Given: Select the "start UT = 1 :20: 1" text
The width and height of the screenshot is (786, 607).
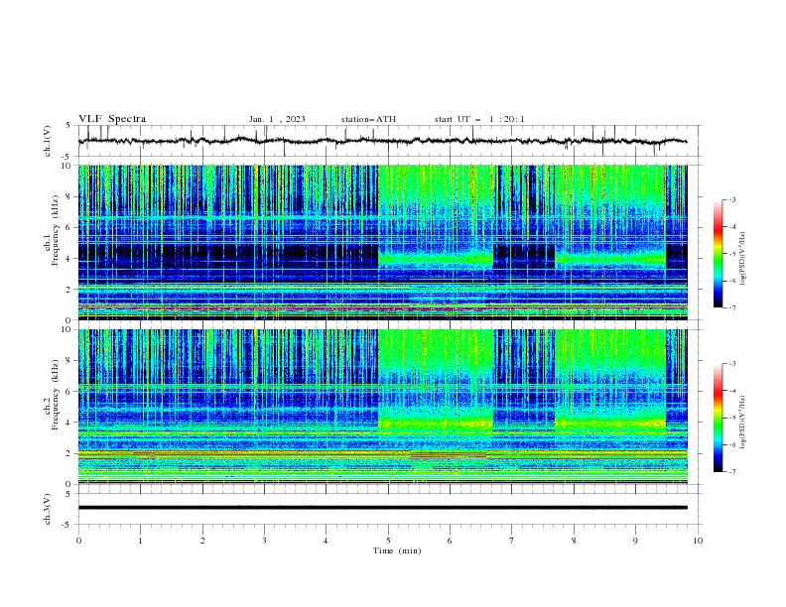Looking at the screenshot, I should point(479,119).
